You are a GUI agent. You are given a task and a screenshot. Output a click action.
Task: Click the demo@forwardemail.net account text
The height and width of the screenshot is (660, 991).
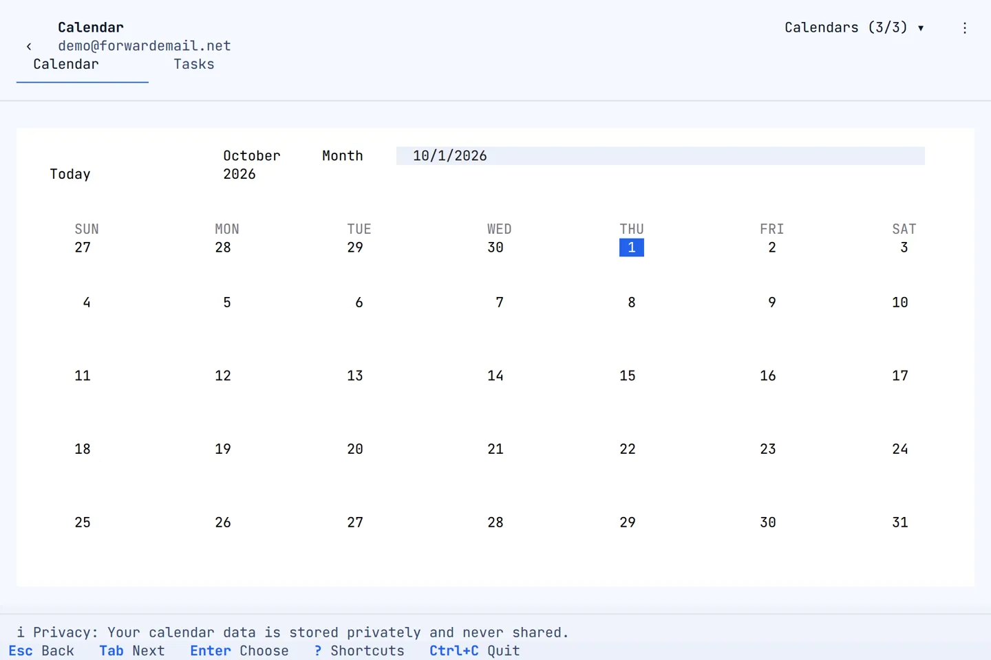click(x=145, y=46)
